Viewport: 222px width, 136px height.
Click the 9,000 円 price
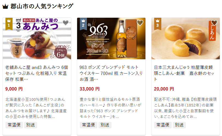(14, 89)
